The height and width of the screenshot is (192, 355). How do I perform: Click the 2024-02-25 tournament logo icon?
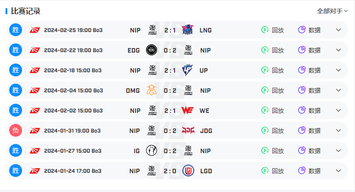(35, 30)
